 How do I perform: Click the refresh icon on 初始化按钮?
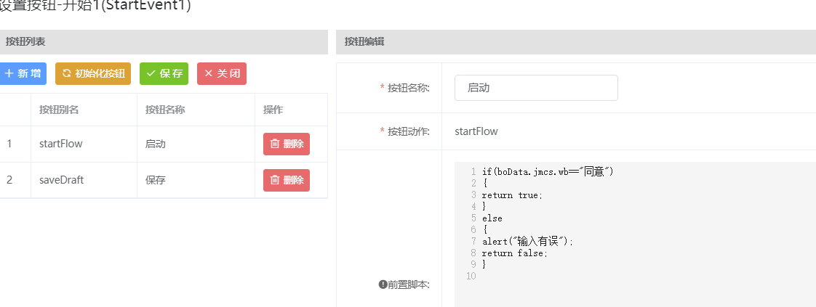click(66, 73)
